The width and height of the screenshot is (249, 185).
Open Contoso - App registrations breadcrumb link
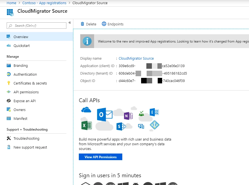pyautogui.click(x=44, y=3)
